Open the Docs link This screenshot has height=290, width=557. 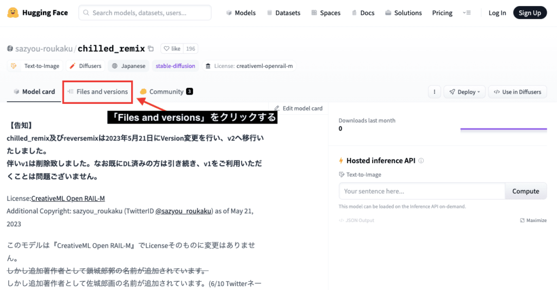click(x=363, y=13)
